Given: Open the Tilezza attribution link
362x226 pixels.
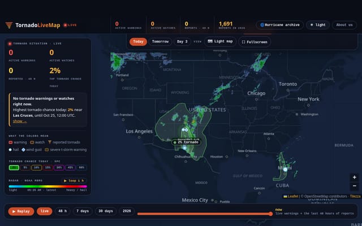Looking at the screenshot, I should pos(355,196).
